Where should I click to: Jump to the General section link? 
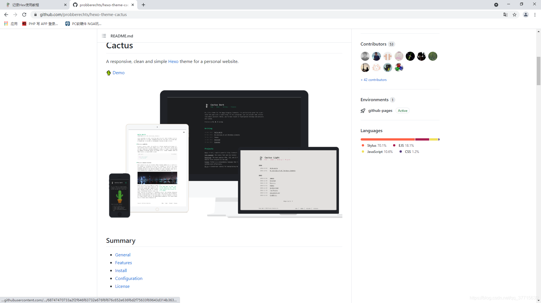123,255
